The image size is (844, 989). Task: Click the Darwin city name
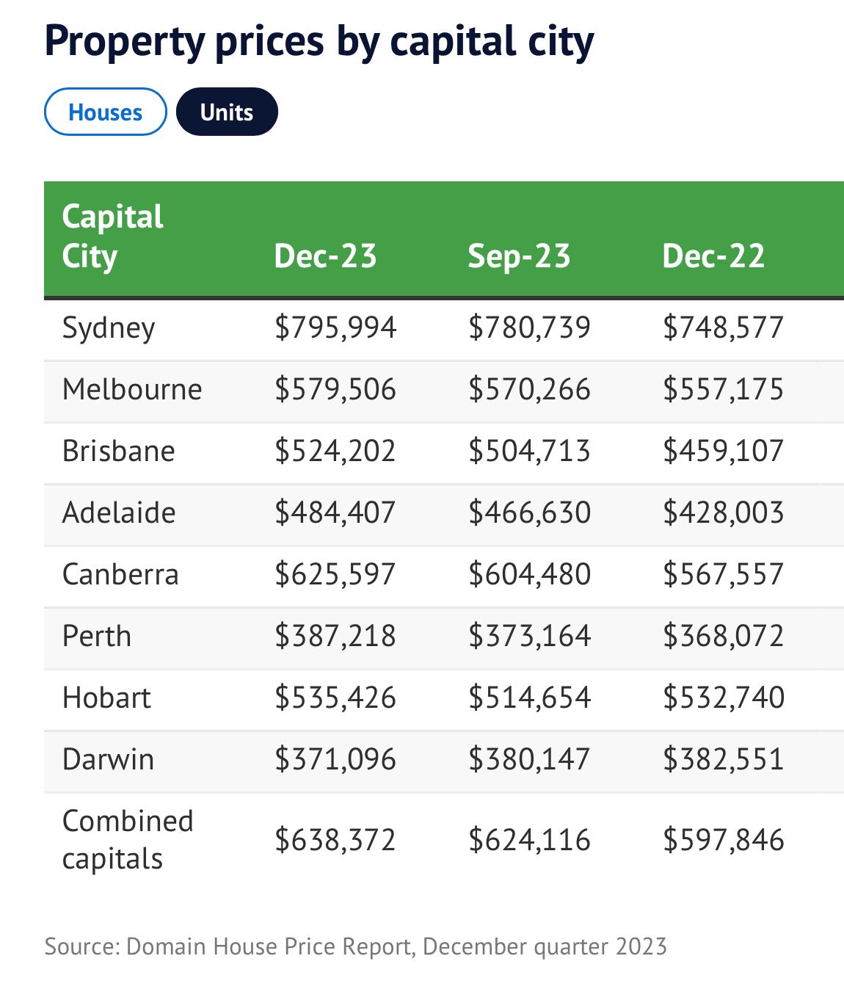point(108,759)
